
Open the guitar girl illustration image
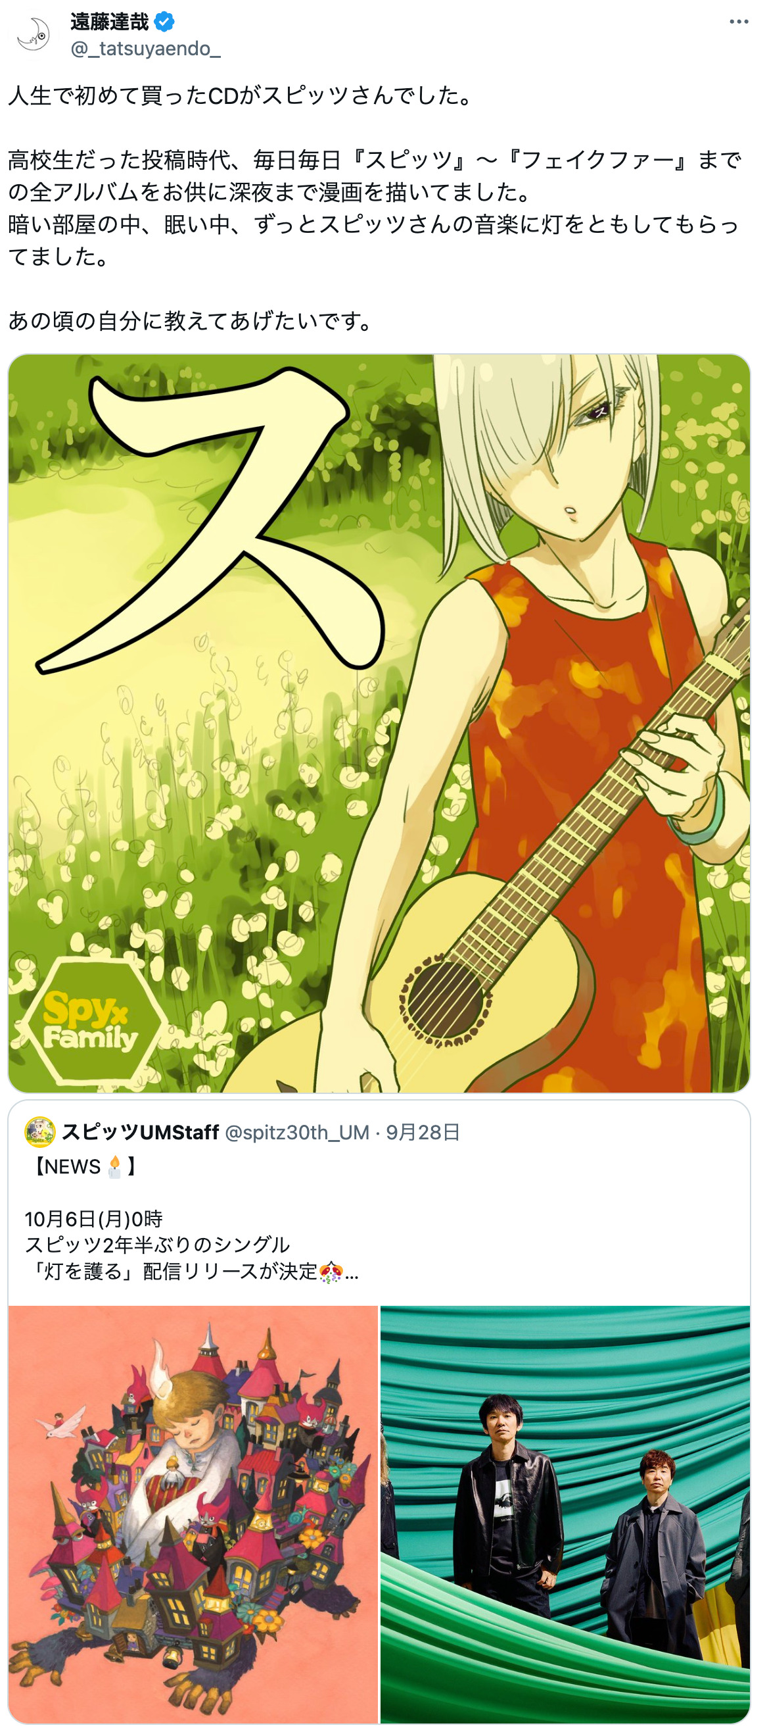tap(379, 723)
